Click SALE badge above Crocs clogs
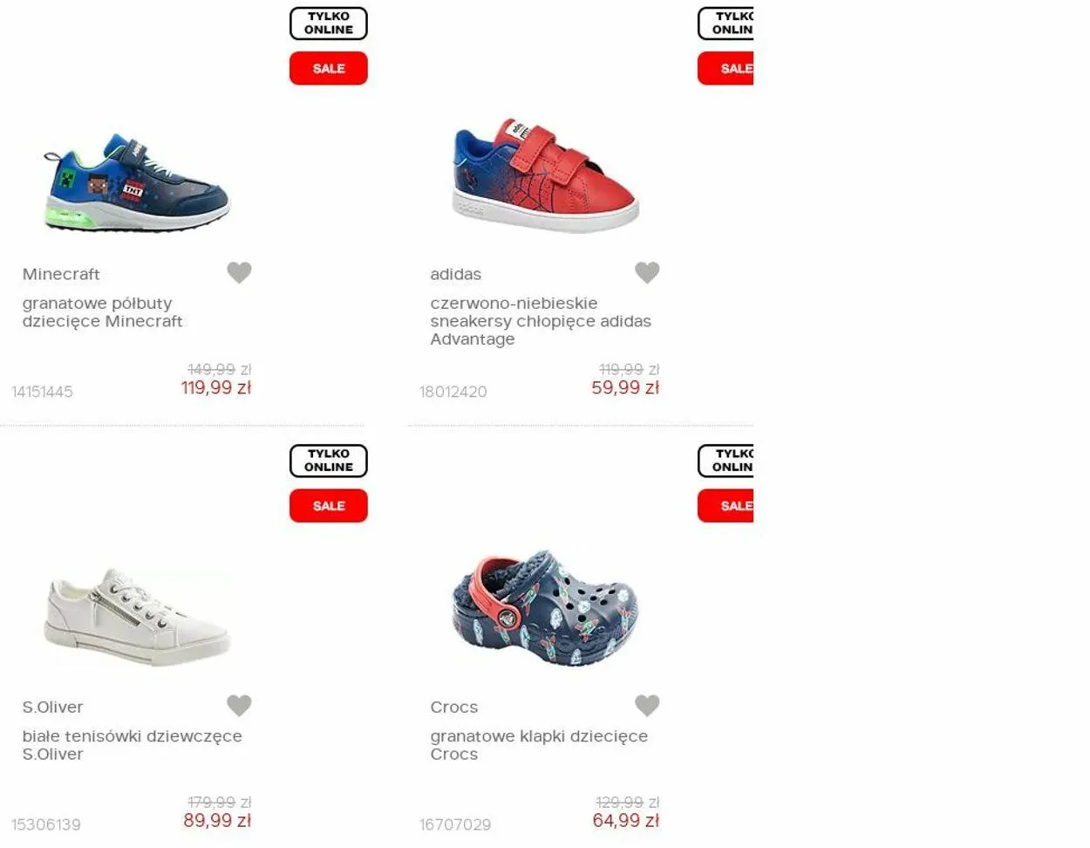The image size is (1090, 848). [x=726, y=505]
